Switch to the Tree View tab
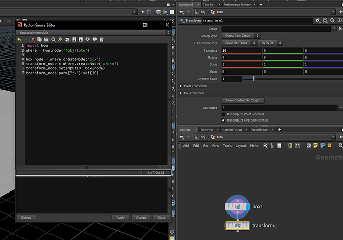 coord(207,130)
